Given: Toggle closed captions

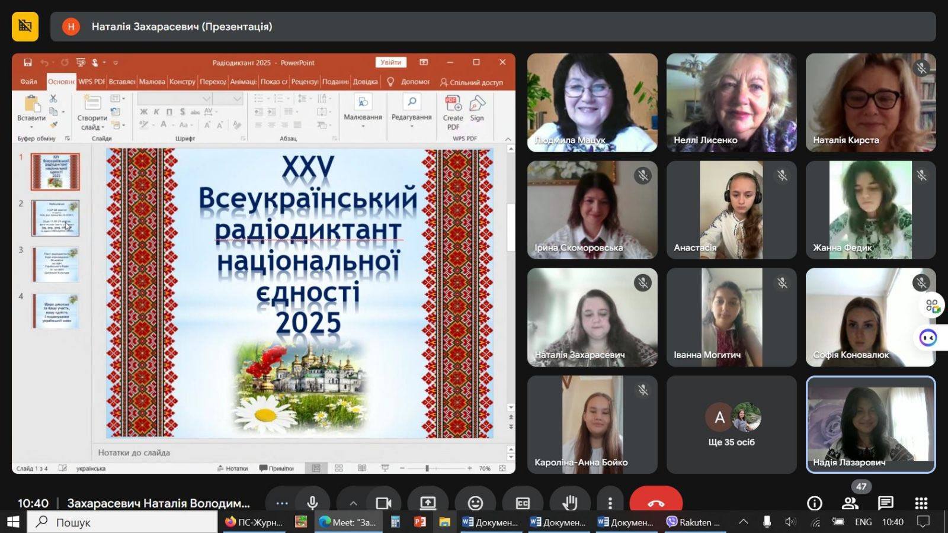Looking at the screenshot, I should [x=523, y=503].
